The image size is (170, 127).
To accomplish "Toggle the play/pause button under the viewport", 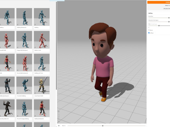I will click(59, 126).
